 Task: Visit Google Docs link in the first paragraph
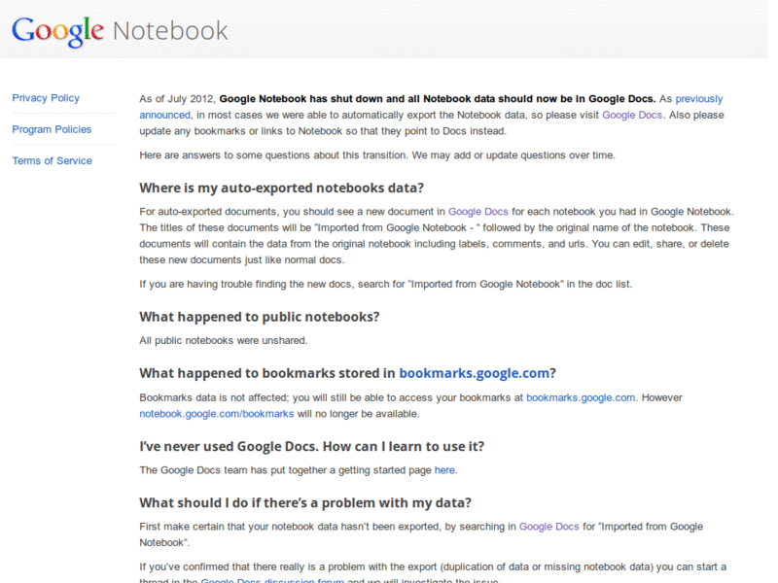631,115
